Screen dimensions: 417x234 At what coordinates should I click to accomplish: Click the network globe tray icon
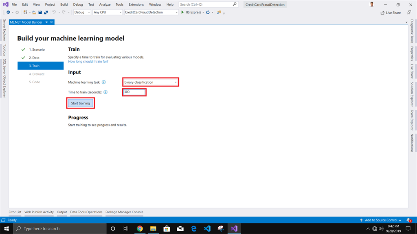375,228
